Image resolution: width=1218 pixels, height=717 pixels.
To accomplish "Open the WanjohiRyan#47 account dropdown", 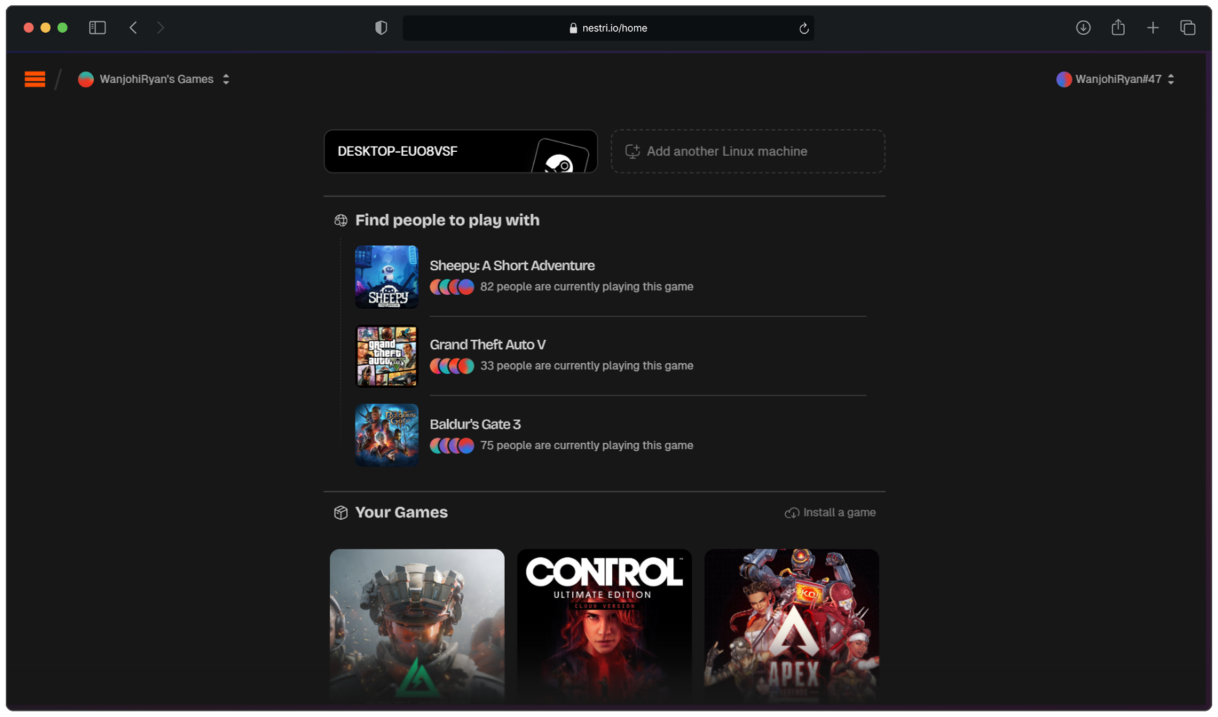I will 1115,79.
